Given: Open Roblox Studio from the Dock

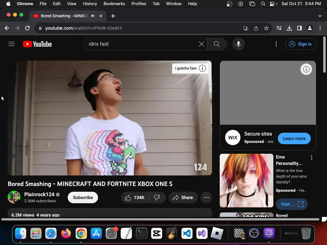Looking at the screenshot, I should [x=217, y=233].
